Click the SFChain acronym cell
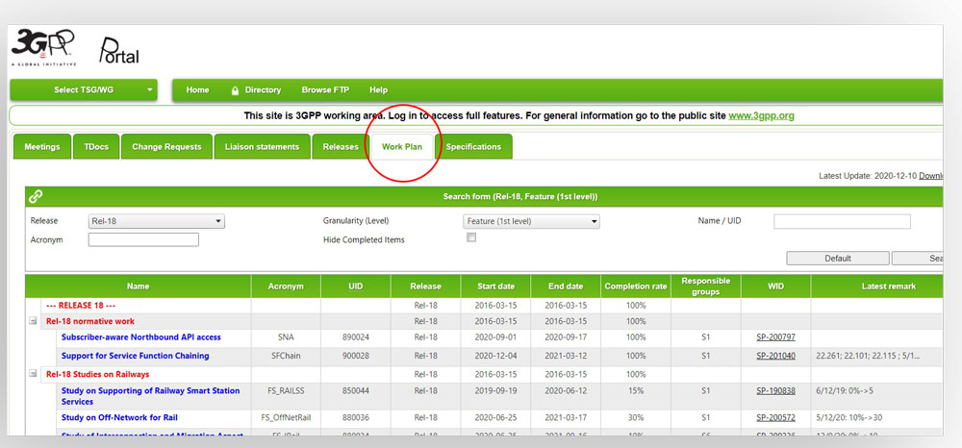This screenshot has height=448, width=962. 286,356
